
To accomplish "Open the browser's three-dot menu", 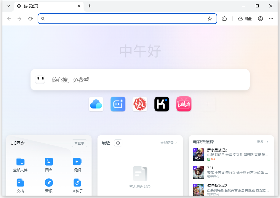I will tap(271, 18).
